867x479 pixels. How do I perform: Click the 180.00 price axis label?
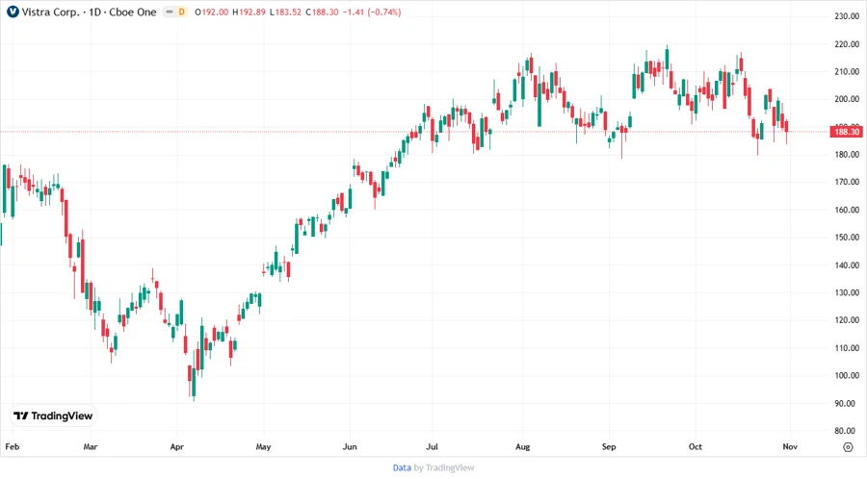(x=847, y=155)
